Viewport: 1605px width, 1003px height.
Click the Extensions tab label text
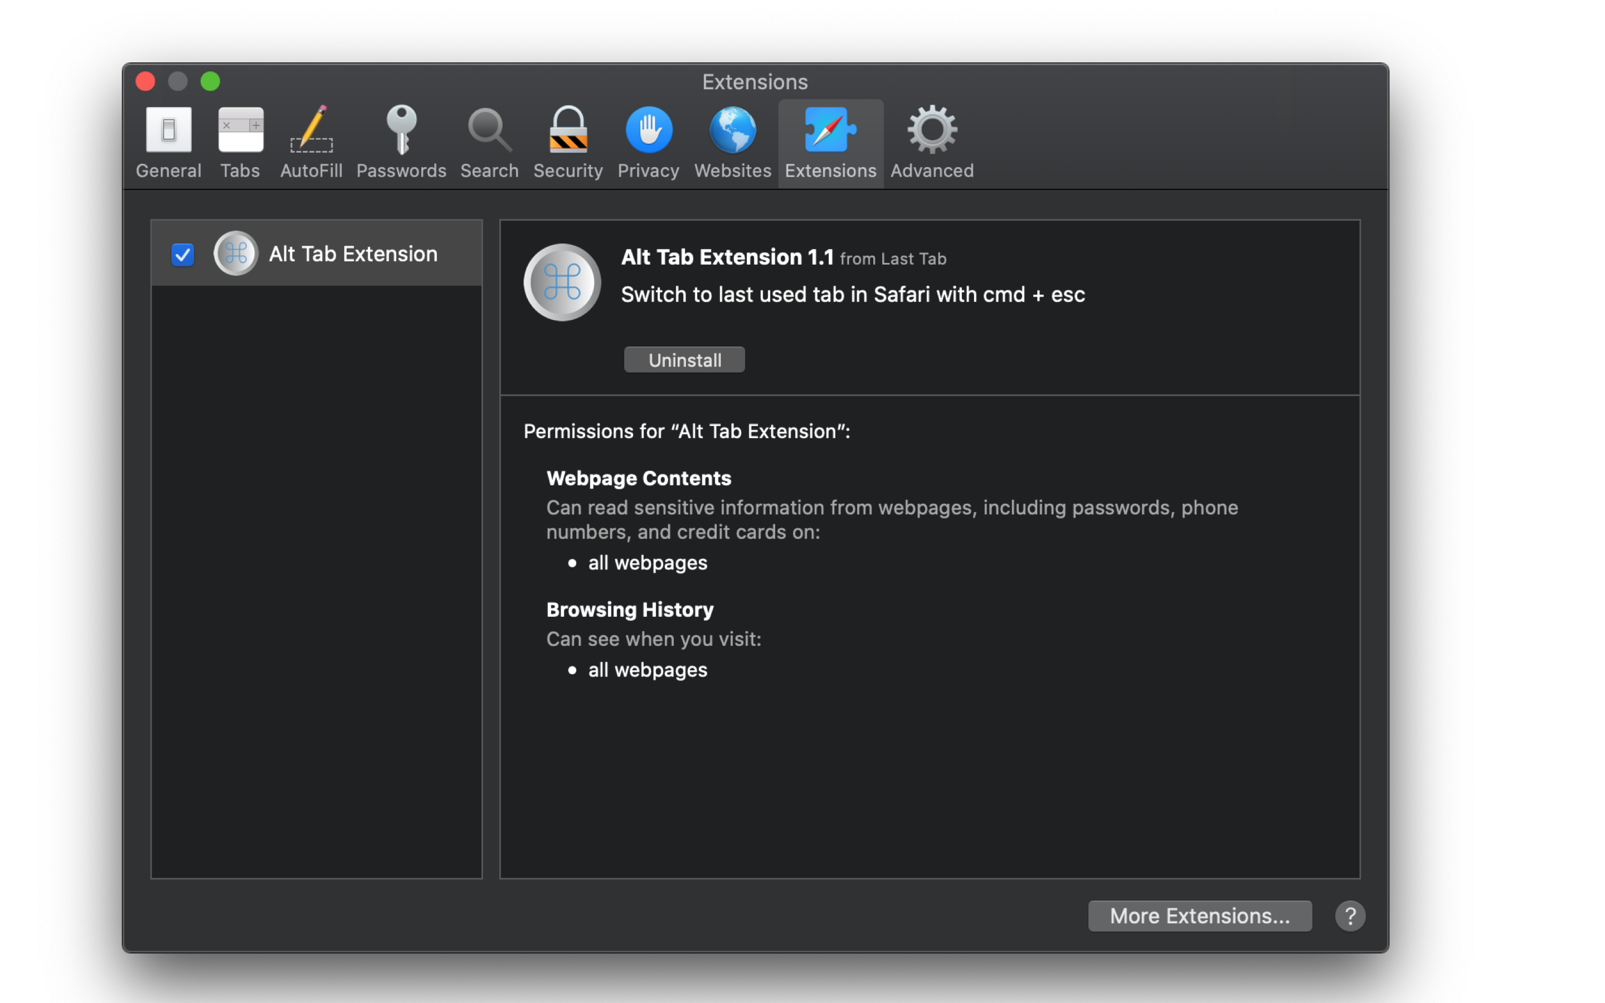830,171
